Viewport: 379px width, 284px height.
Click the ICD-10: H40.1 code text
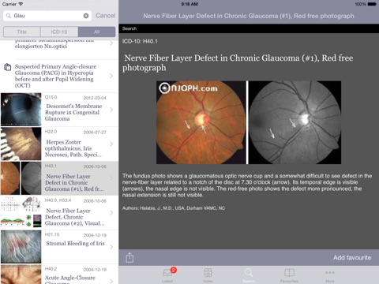(x=140, y=41)
